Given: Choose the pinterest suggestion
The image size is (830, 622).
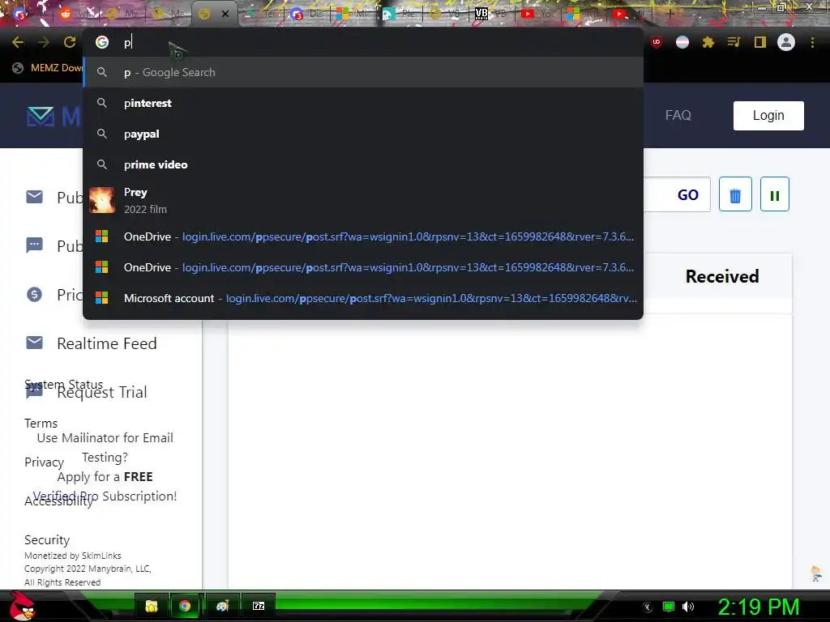Looking at the screenshot, I should (363, 103).
